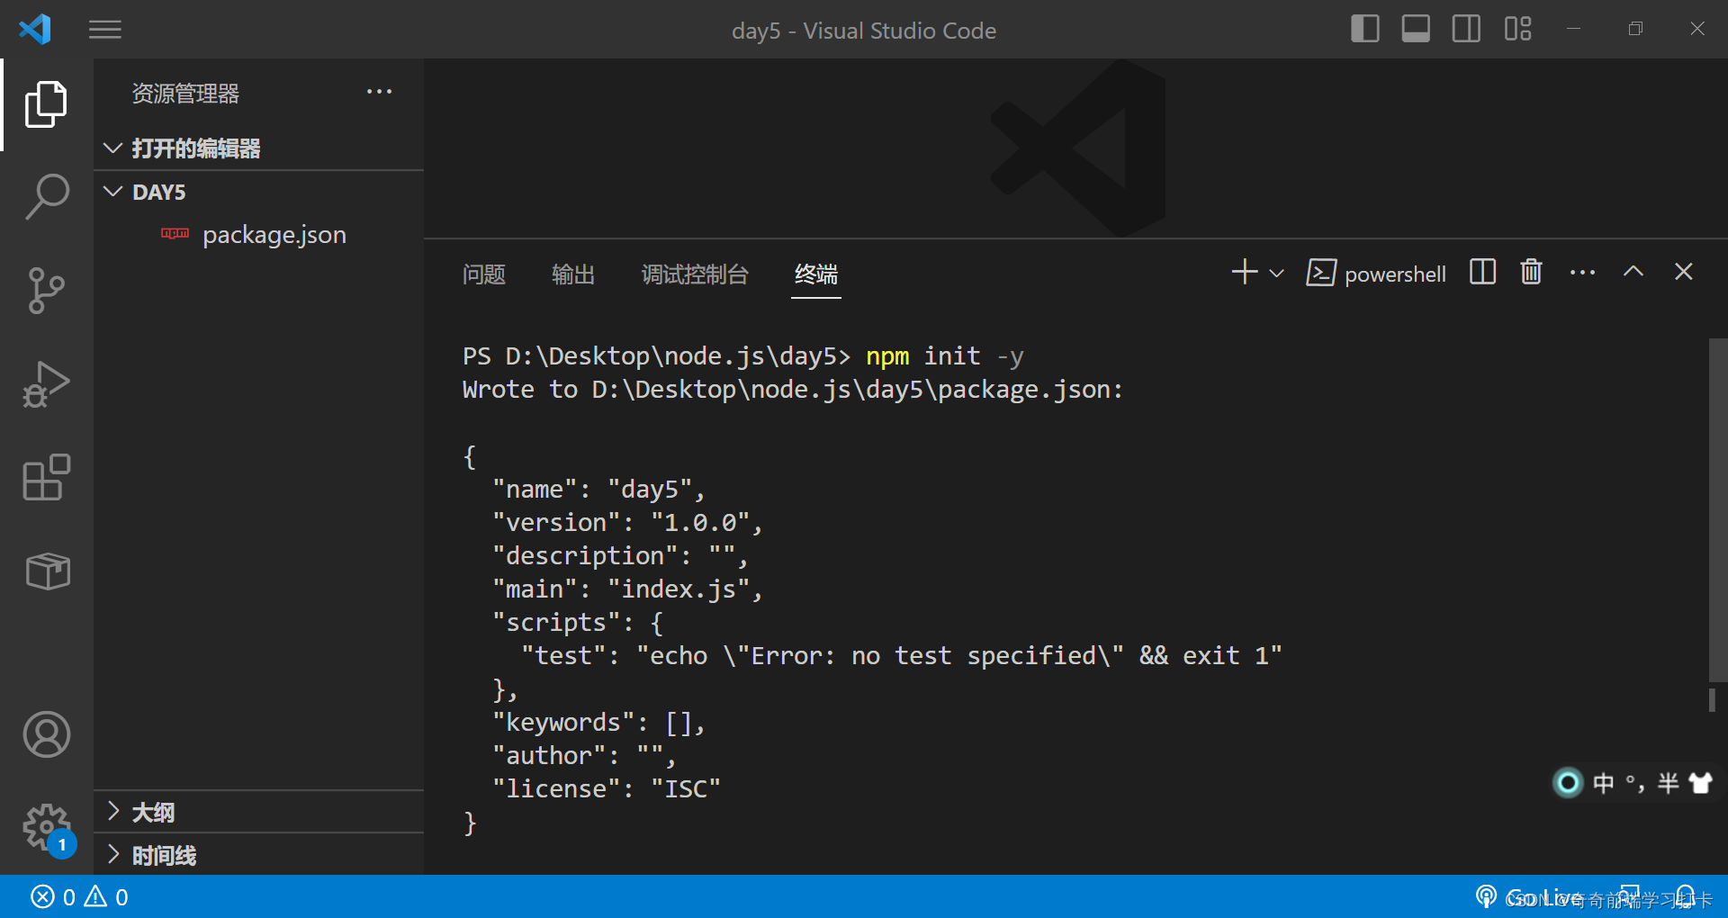
Task: Select the Search icon in sidebar
Action: point(46,196)
